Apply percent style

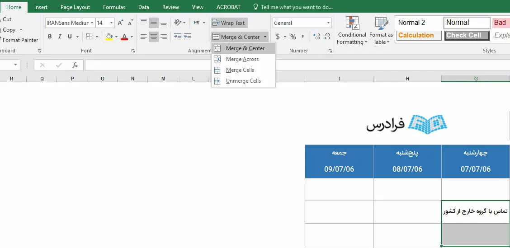pyautogui.click(x=293, y=37)
